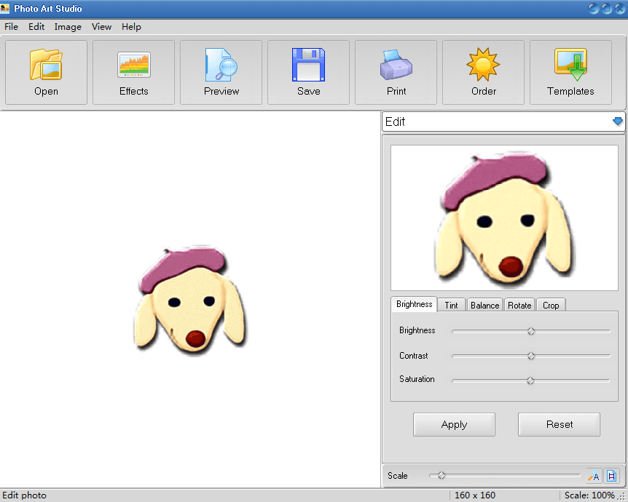
Task: Click the Print printer icon
Action: point(396,64)
